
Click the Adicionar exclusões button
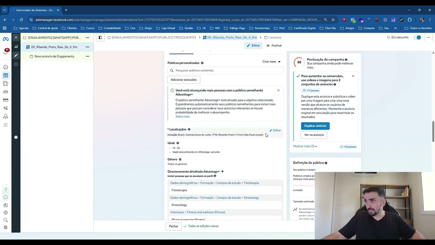tap(184, 80)
